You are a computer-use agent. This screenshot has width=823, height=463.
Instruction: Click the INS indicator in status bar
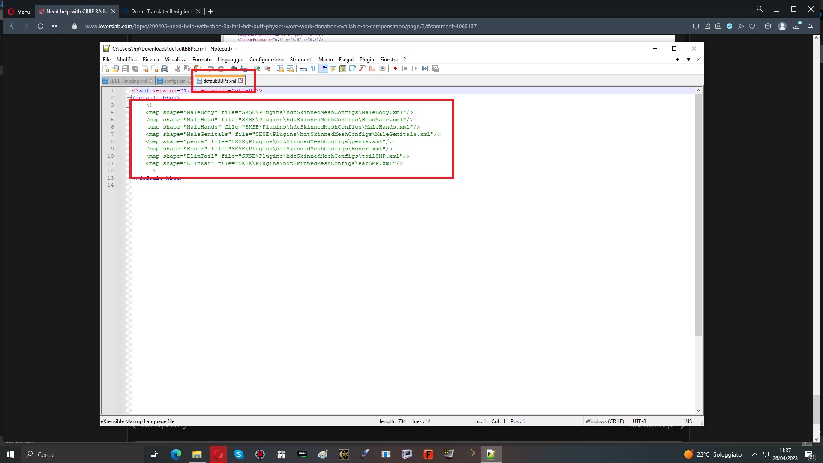(688, 421)
